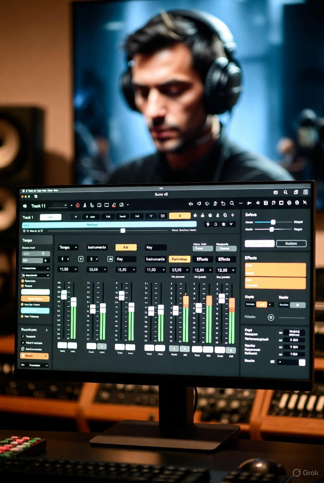Screen dimensions: 324x483
Task: Toggle the gray button under the 12.59 channel
Action: coord(102,346)
